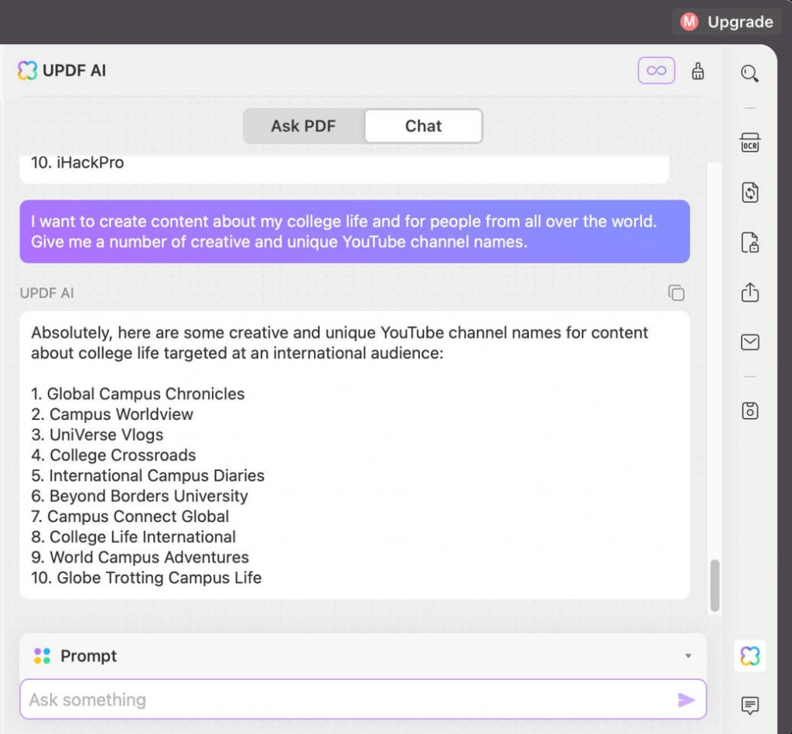Open the Prompt presets panel
Screen dimensions: 792x734
click(363, 656)
